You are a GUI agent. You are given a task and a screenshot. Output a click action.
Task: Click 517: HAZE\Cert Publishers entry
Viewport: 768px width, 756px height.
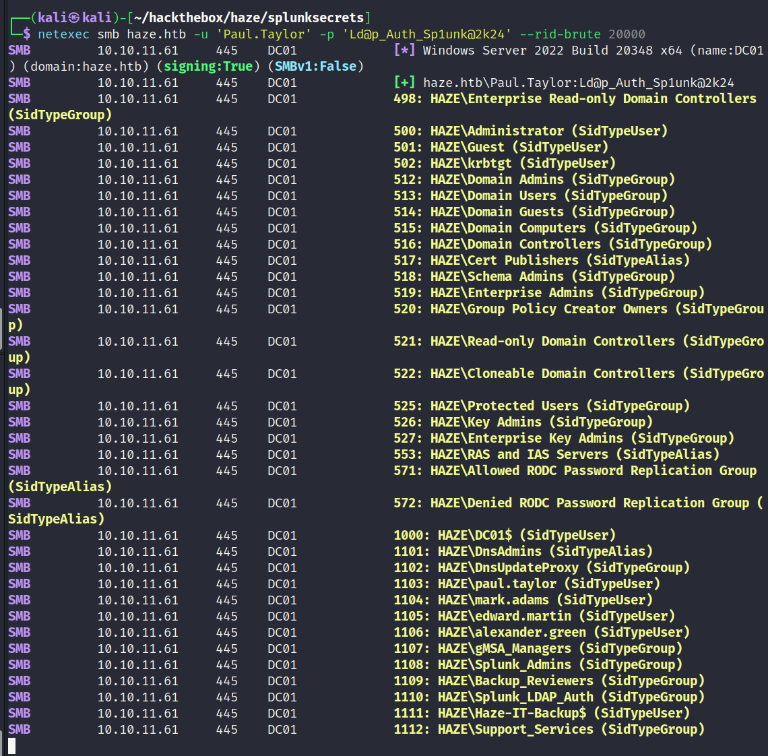[x=542, y=261]
